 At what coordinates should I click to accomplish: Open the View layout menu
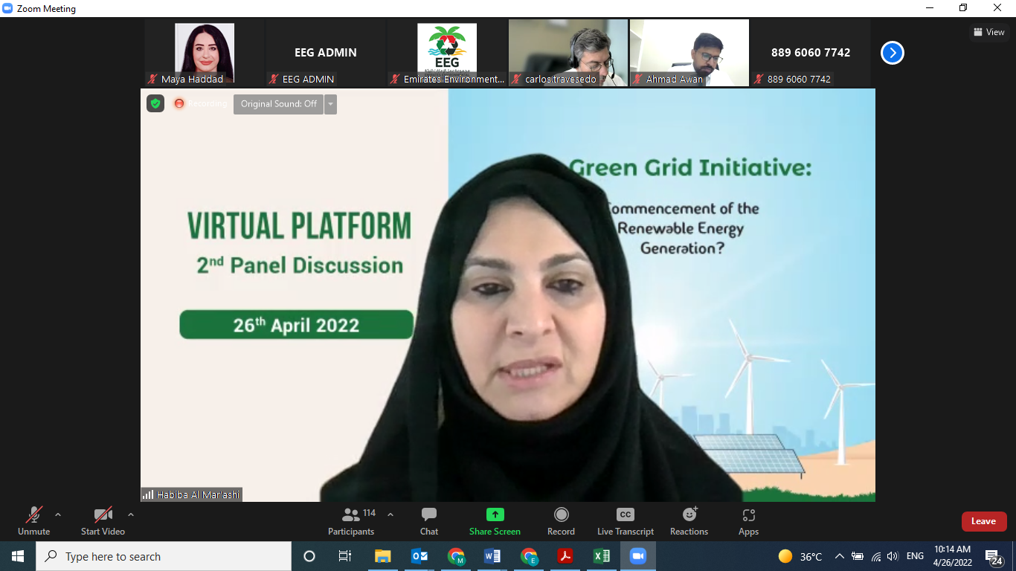[x=988, y=32]
